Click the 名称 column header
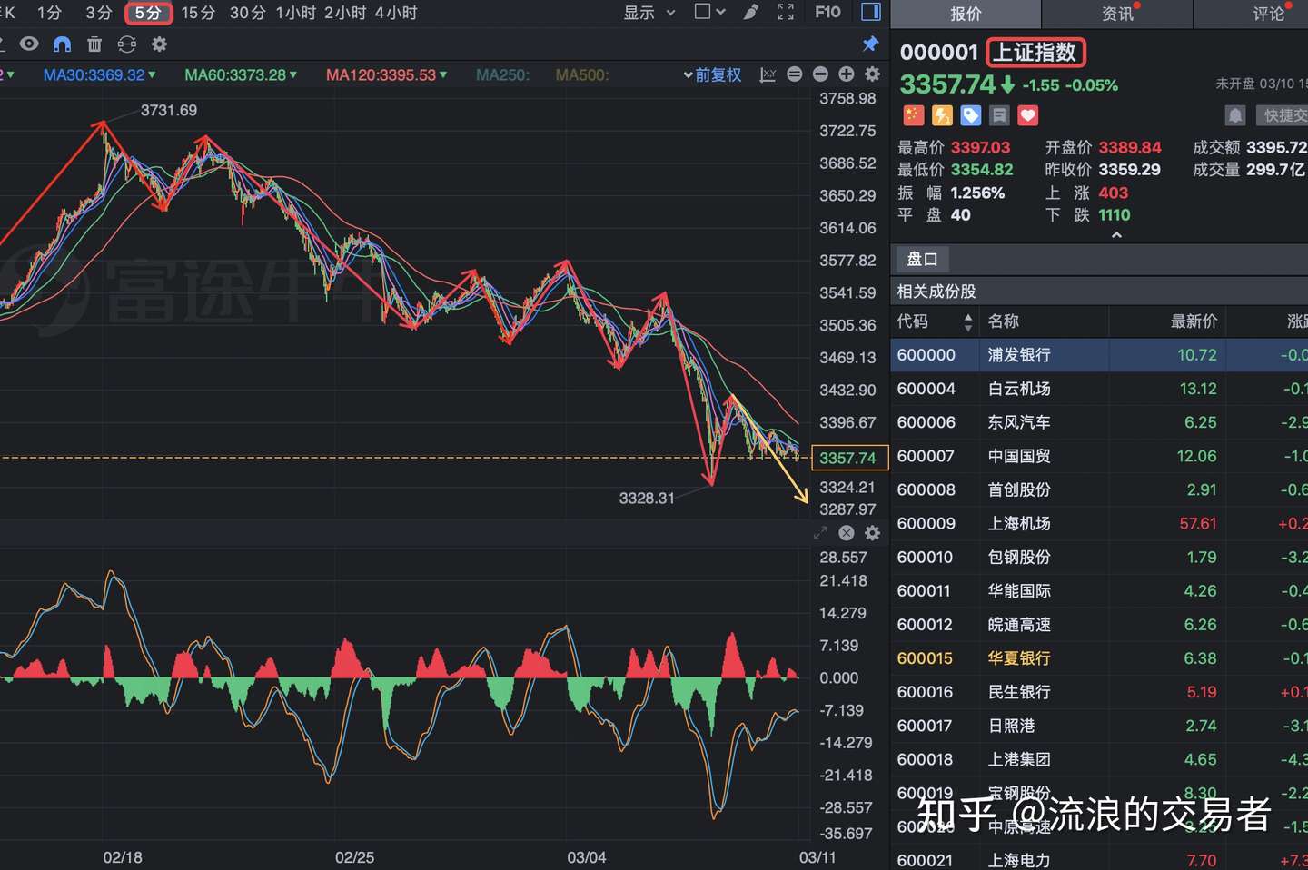The image size is (1308, 870). [x=1004, y=321]
